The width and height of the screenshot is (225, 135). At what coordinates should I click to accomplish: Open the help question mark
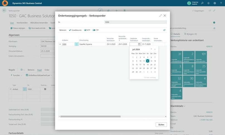221,3
